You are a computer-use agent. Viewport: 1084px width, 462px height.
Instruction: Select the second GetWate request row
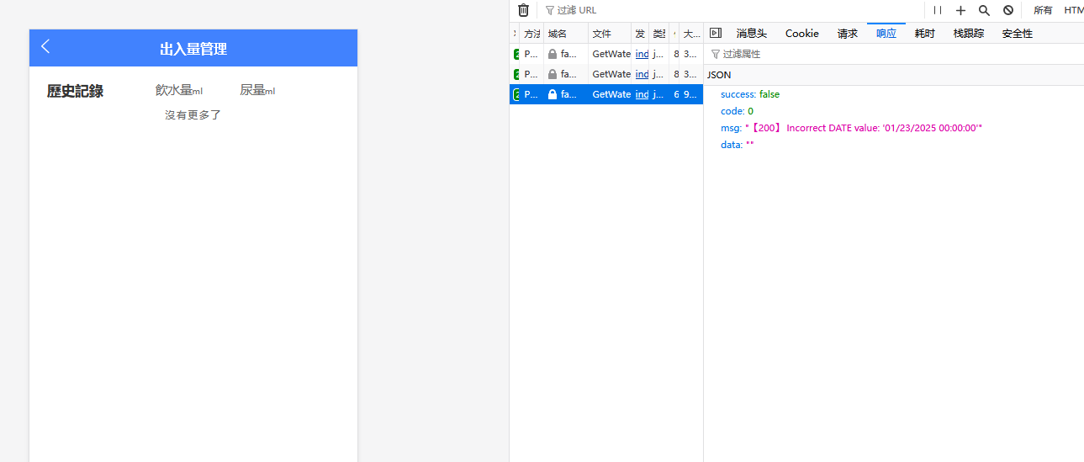pyautogui.click(x=606, y=74)
